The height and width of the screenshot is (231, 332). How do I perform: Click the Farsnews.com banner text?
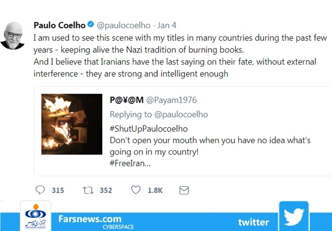90,219
